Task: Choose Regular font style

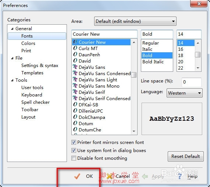Action: [x=157, y=43]
